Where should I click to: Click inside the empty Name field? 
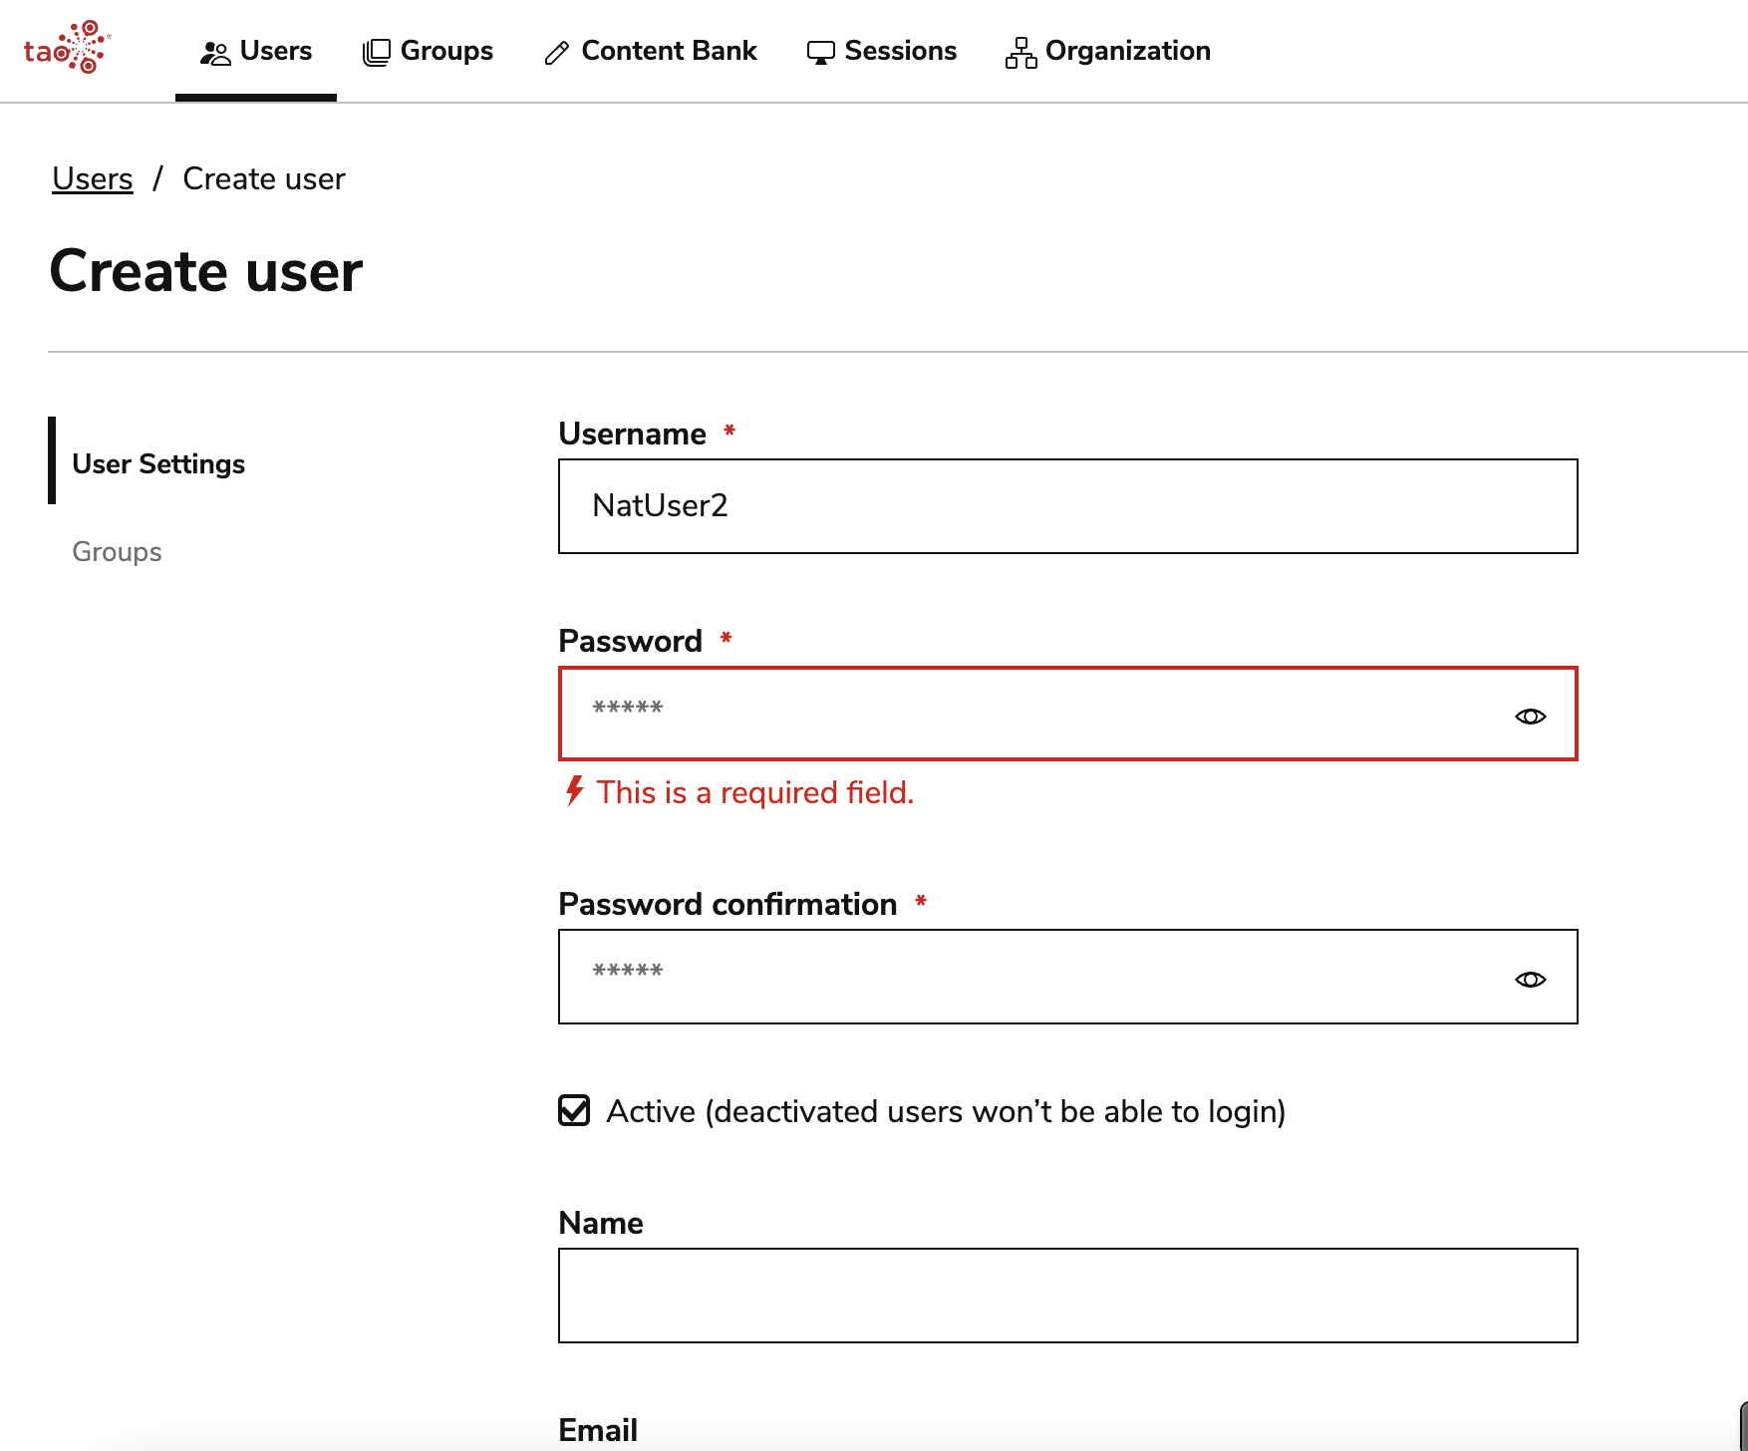click(1066, 1295)
